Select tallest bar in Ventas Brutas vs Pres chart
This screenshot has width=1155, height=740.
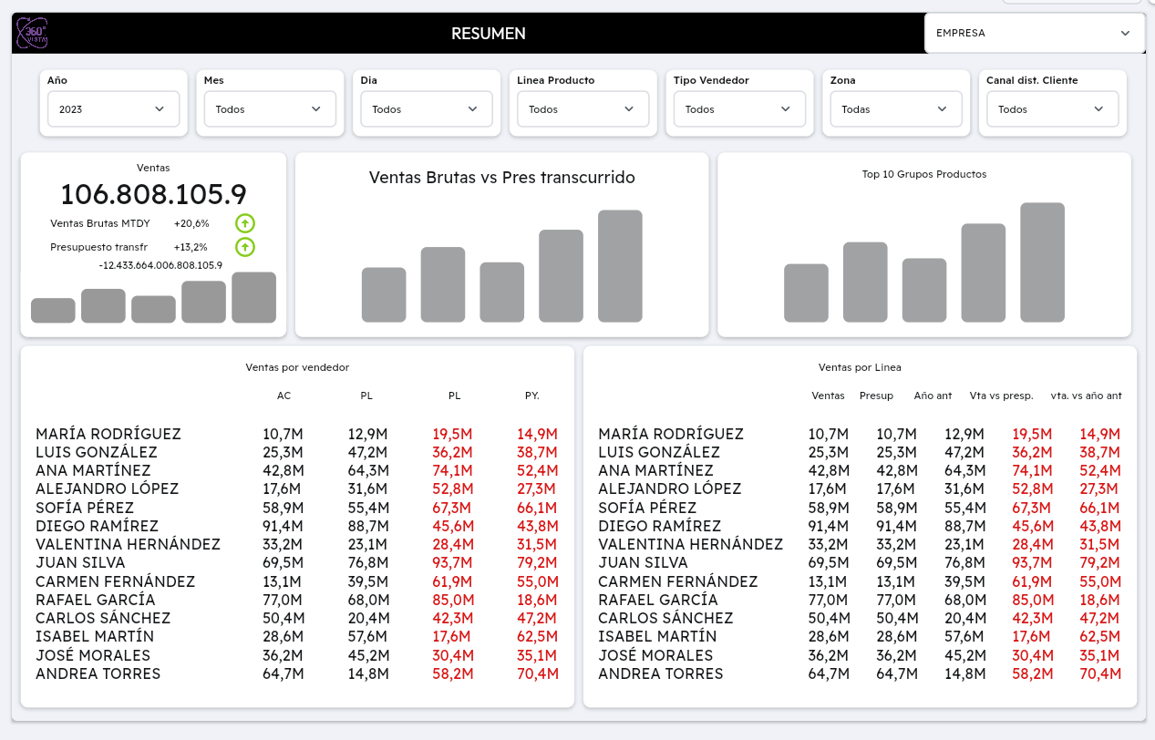click(620, 266)
